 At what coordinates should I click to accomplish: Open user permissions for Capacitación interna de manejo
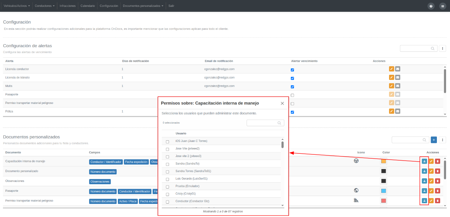click(x=424, y=161)
